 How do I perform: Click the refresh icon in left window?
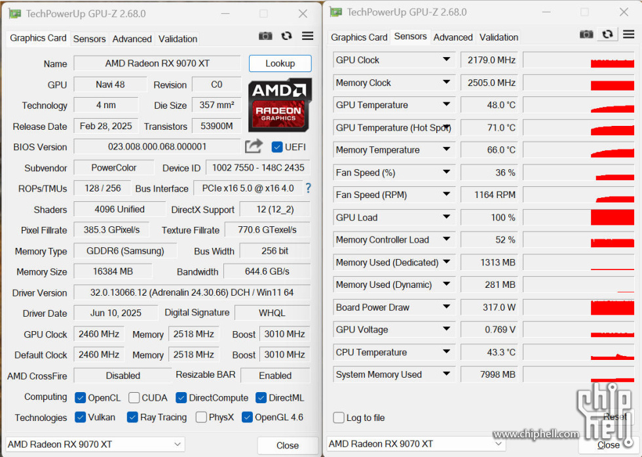286,36
